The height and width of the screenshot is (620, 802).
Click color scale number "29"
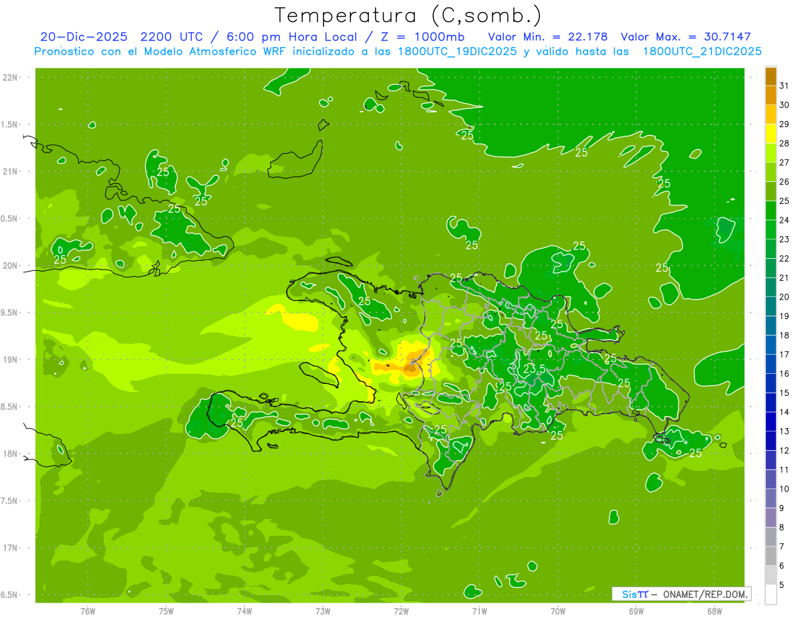click(784, 124)
